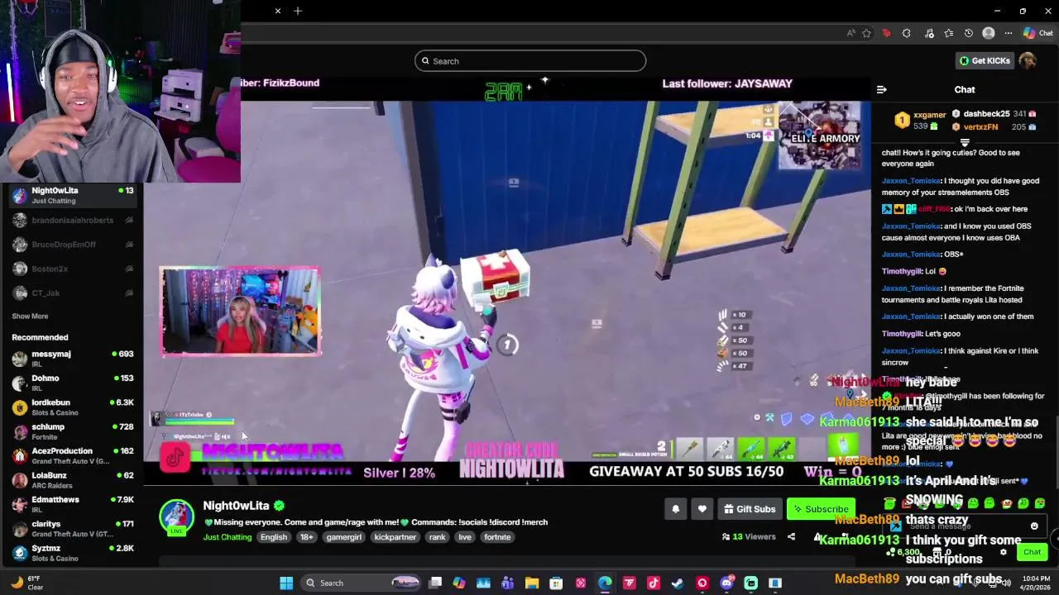Open recommended channel Syztmz
The image size is (1059, 595).
click(72, 553)
